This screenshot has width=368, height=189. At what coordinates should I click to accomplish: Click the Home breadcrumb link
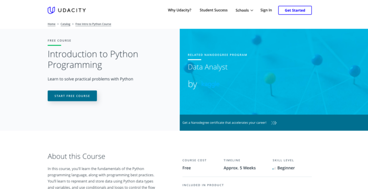click(x=51, y=24)
